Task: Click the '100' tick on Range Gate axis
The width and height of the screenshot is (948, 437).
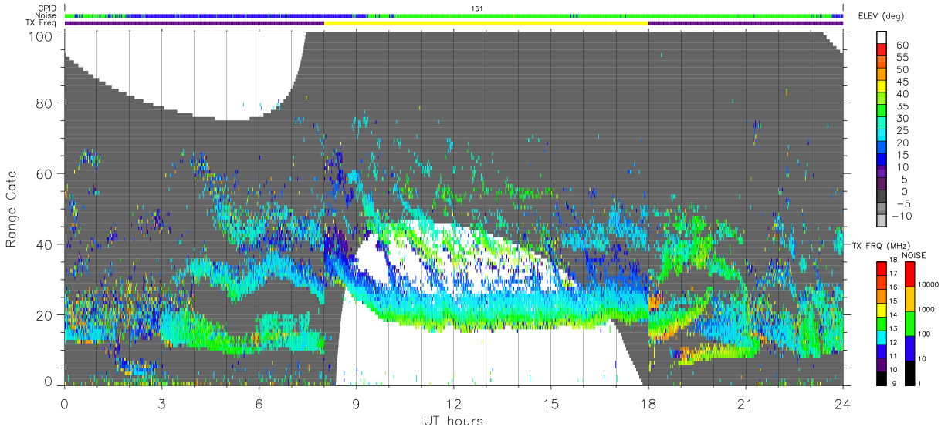Action: coord(41,36)
